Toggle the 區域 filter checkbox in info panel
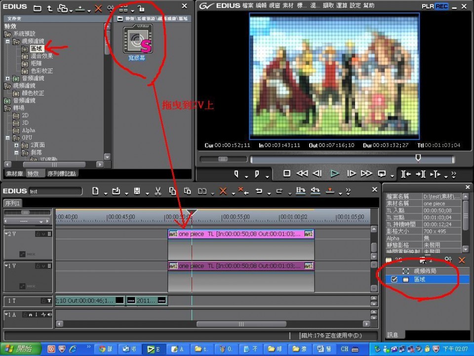Image resolution: width=474 pixels, height=356 pixels. [x=394, y=279]
